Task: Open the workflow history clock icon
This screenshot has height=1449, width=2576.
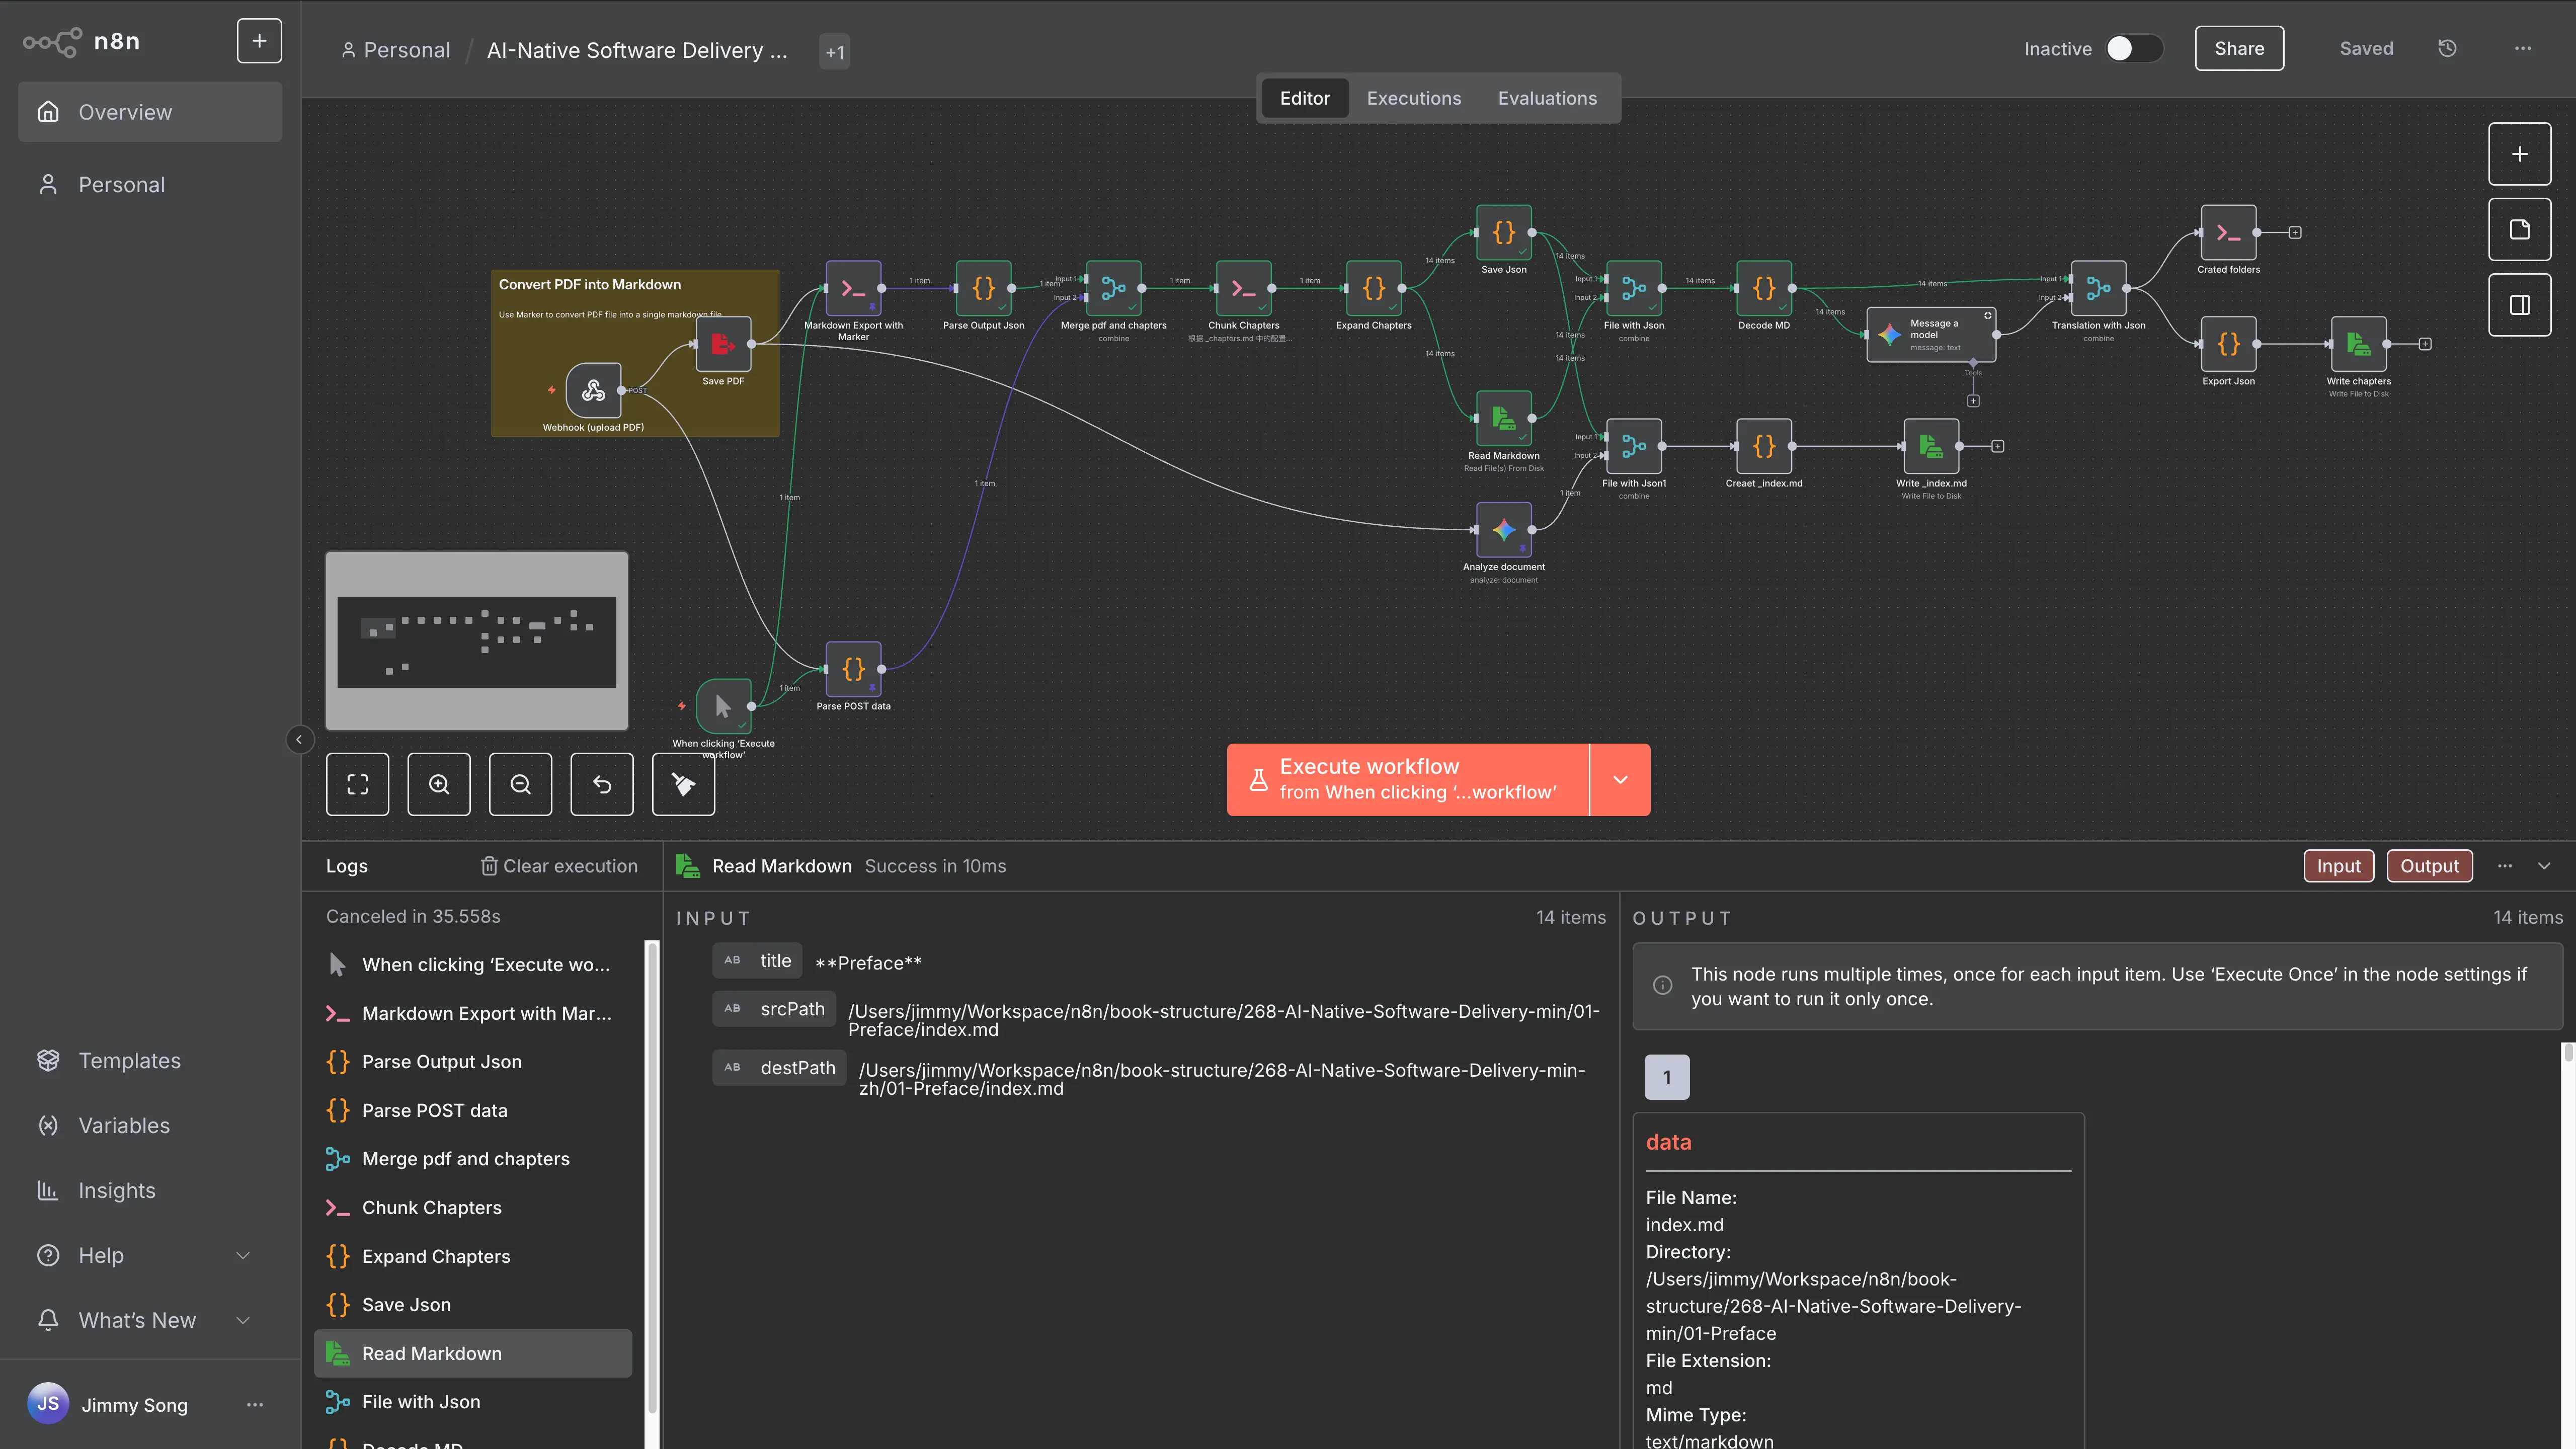Action: click(2447, 48)
